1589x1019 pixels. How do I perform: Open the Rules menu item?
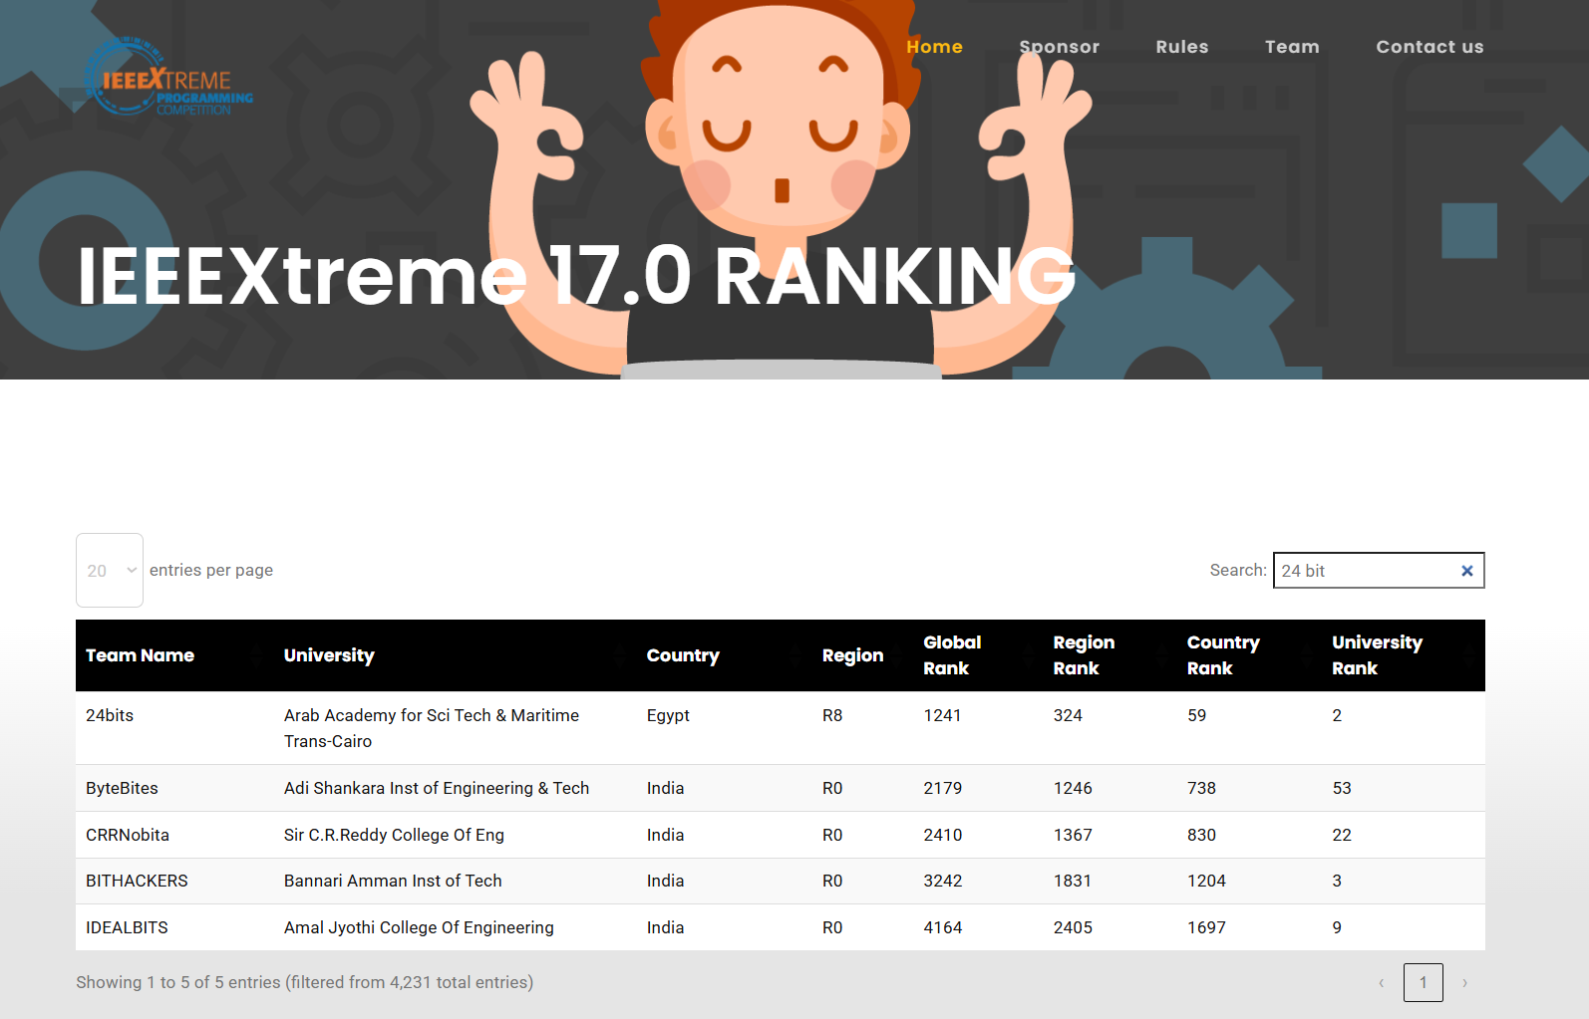(x=1182, y=47)
